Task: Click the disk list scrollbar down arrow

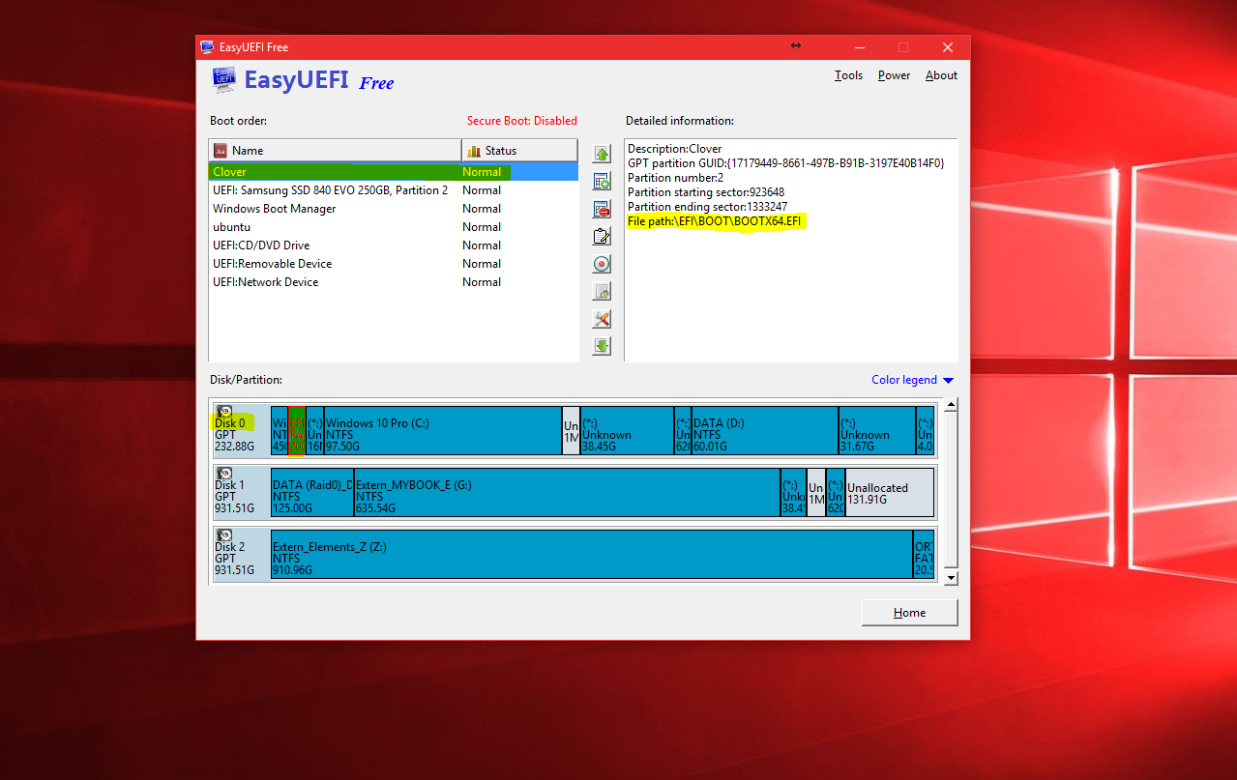Action: pyautogui.click(x=951, y=578)
